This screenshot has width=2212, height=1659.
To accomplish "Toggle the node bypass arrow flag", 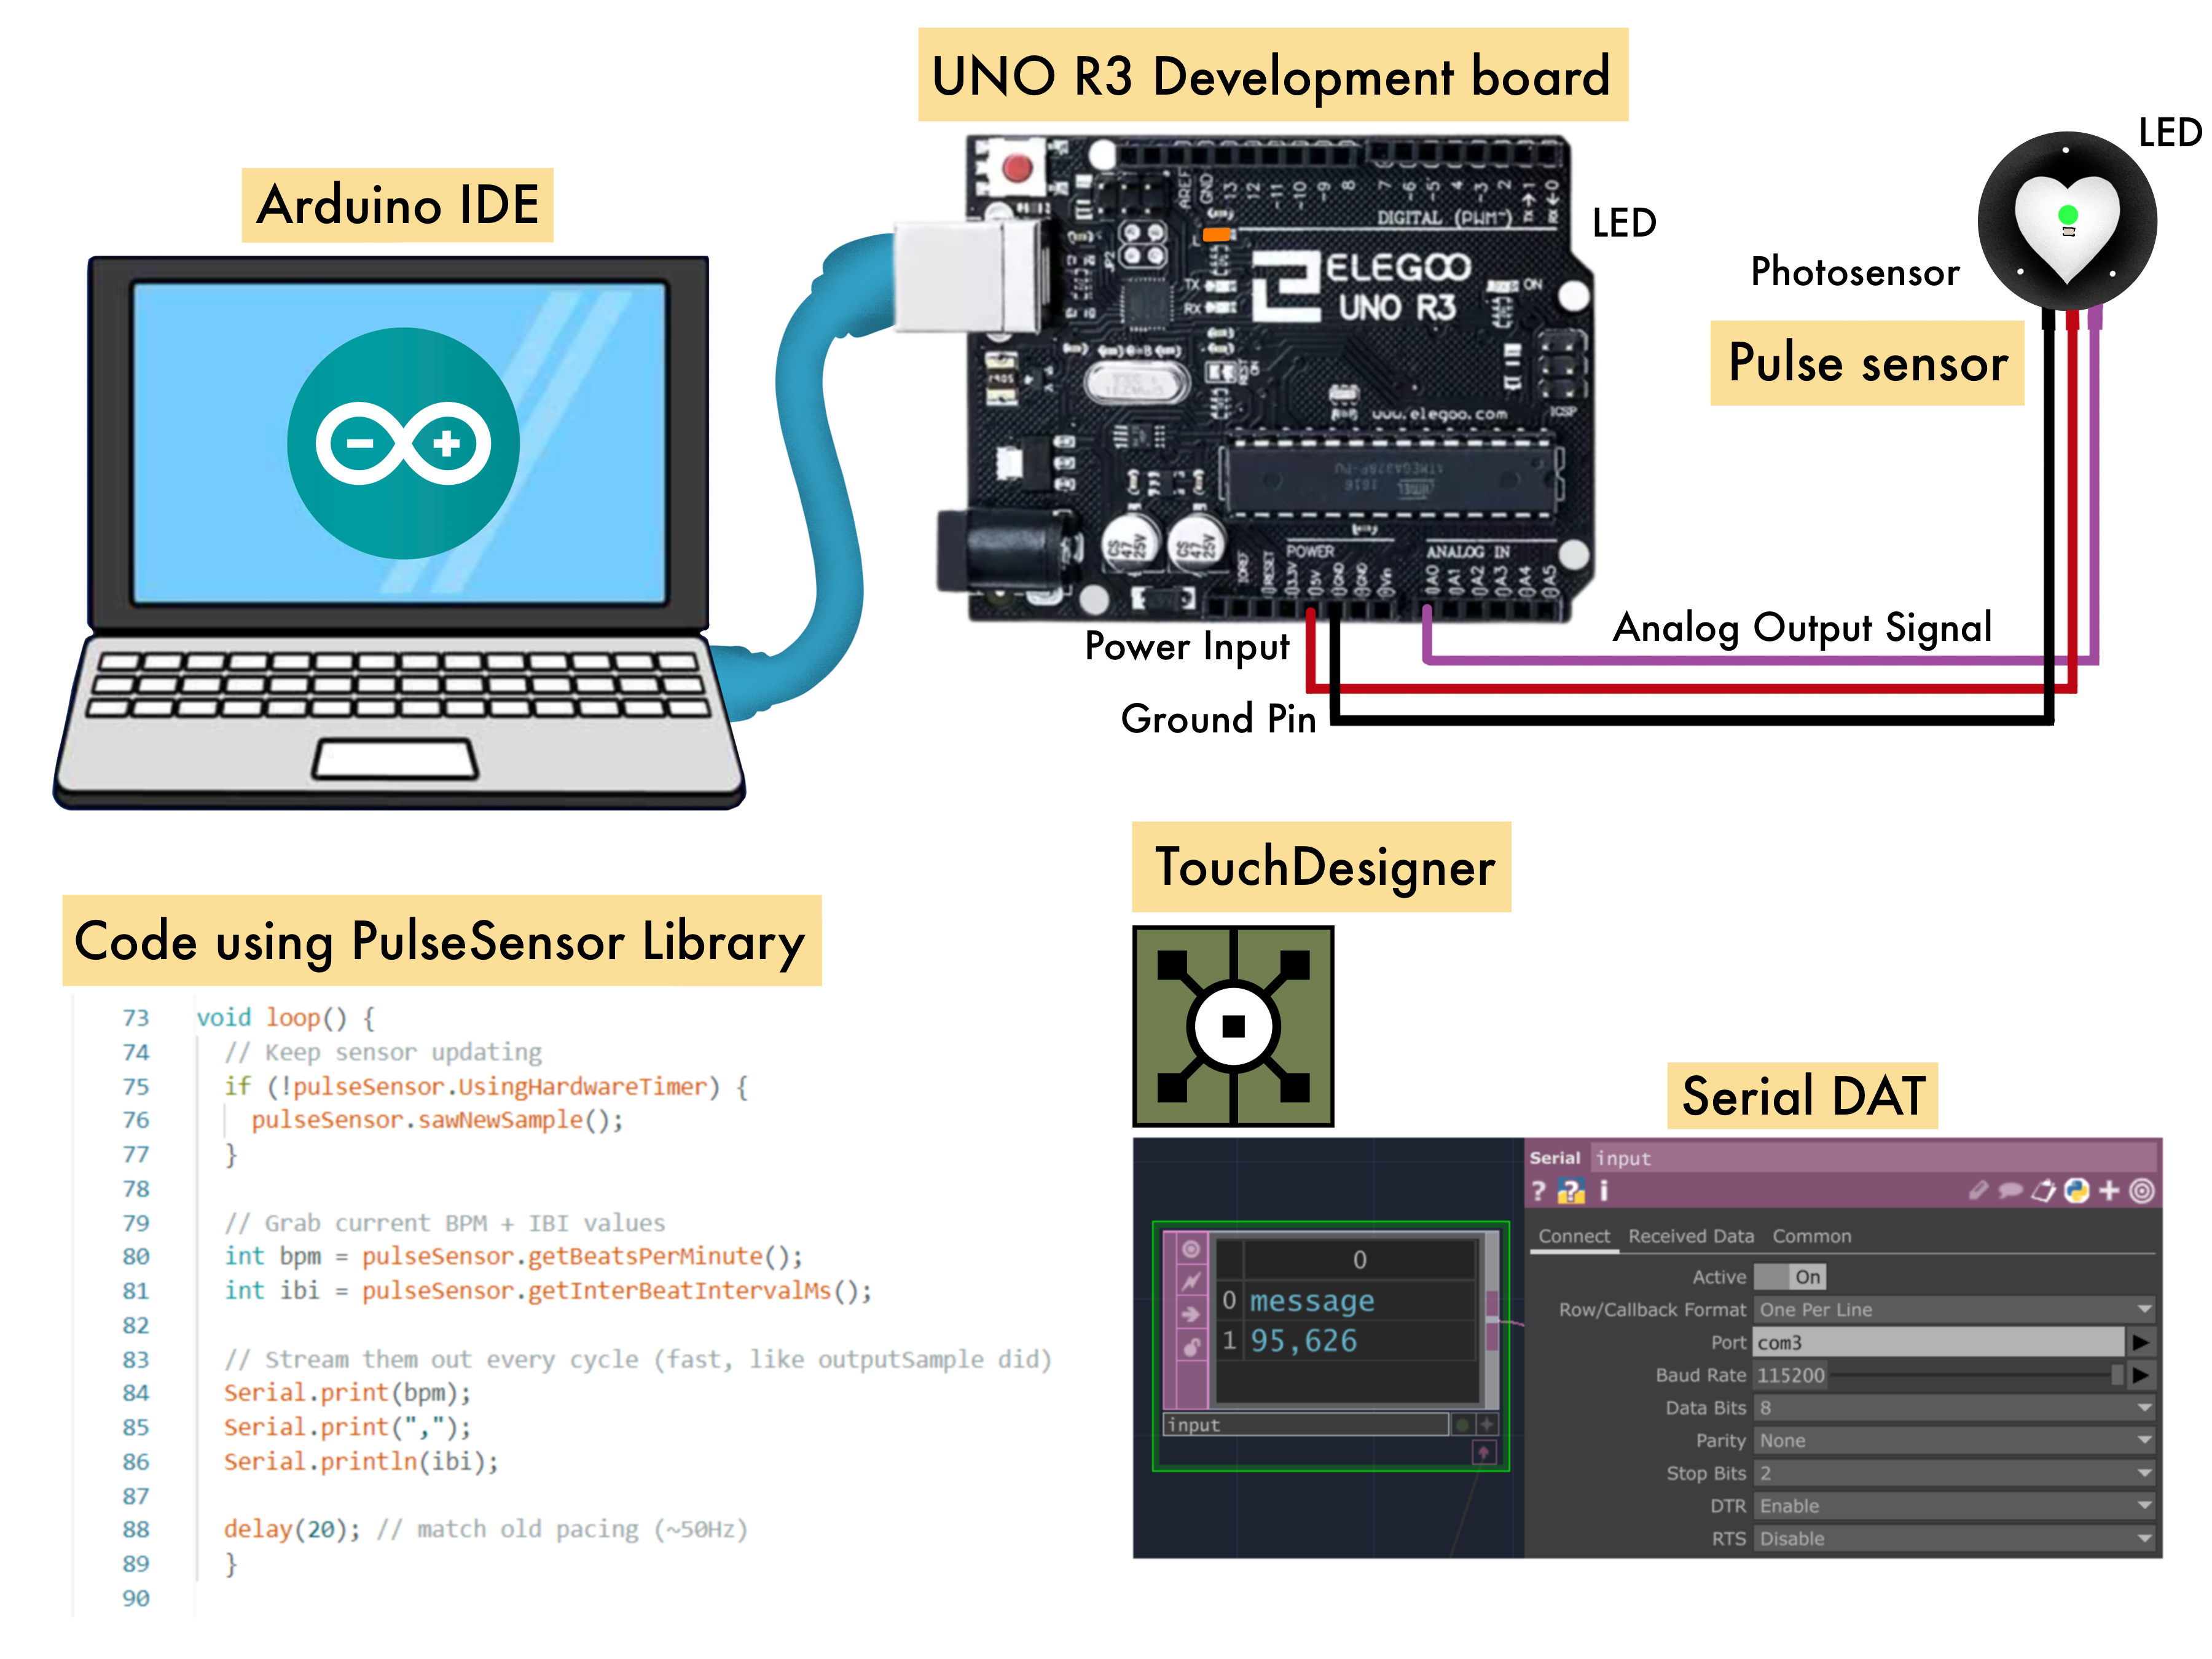I will point(1190,1314).
